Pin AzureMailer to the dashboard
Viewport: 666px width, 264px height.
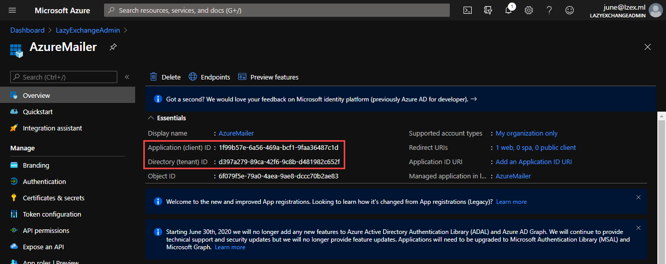click(x=113, y=47)
